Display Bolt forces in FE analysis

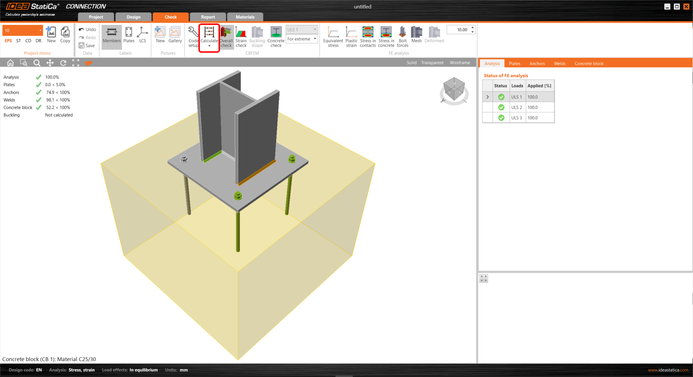[403, 33]
